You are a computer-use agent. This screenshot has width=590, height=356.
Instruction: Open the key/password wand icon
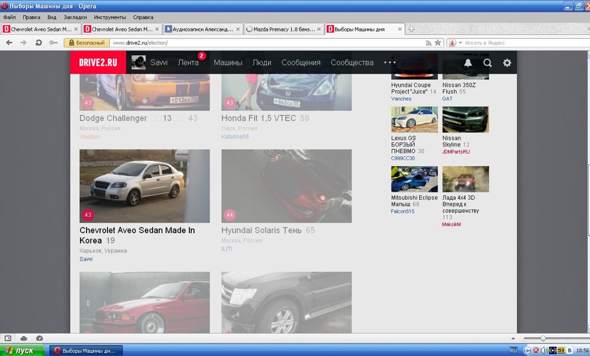[x=53, y=42]
